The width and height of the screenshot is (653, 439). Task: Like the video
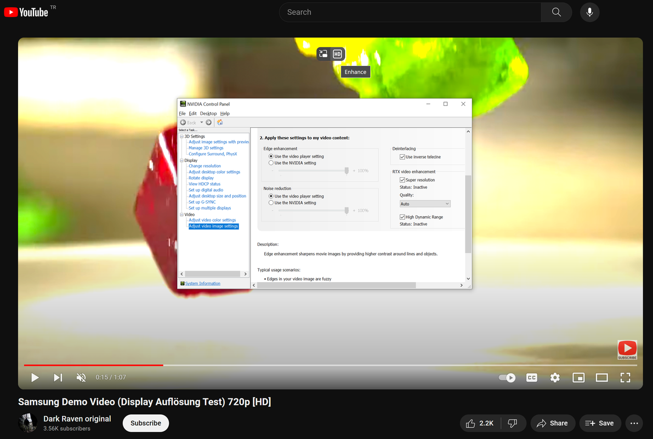pyautogui.click(x=480, y=423)
